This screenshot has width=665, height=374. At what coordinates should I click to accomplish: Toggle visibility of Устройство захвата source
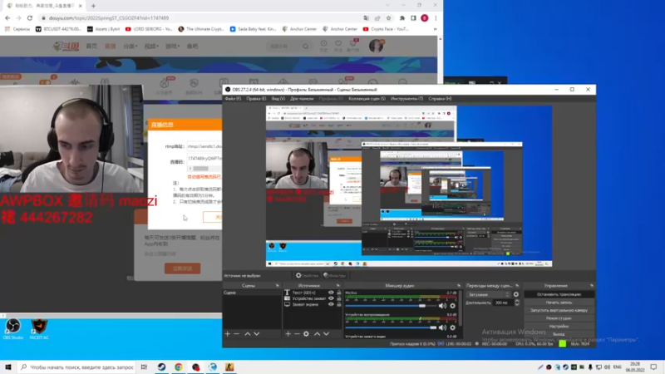click(331, 298)
